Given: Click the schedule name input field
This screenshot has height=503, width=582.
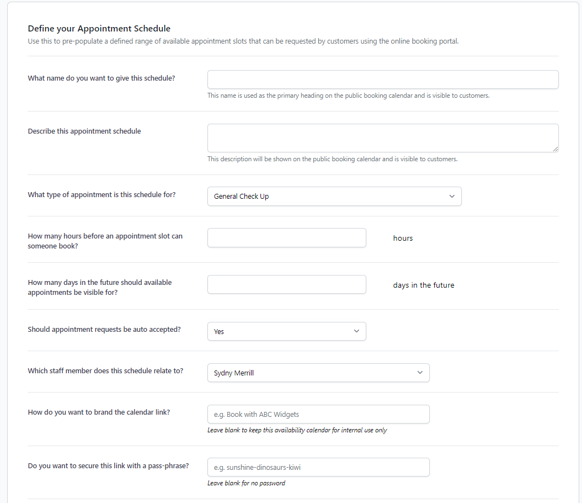Looking at the screenshot, I should (x=383, y=80).
